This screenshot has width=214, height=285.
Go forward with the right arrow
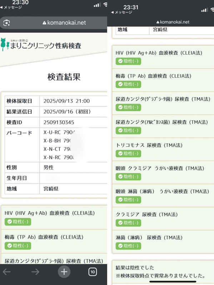[35, 272]
